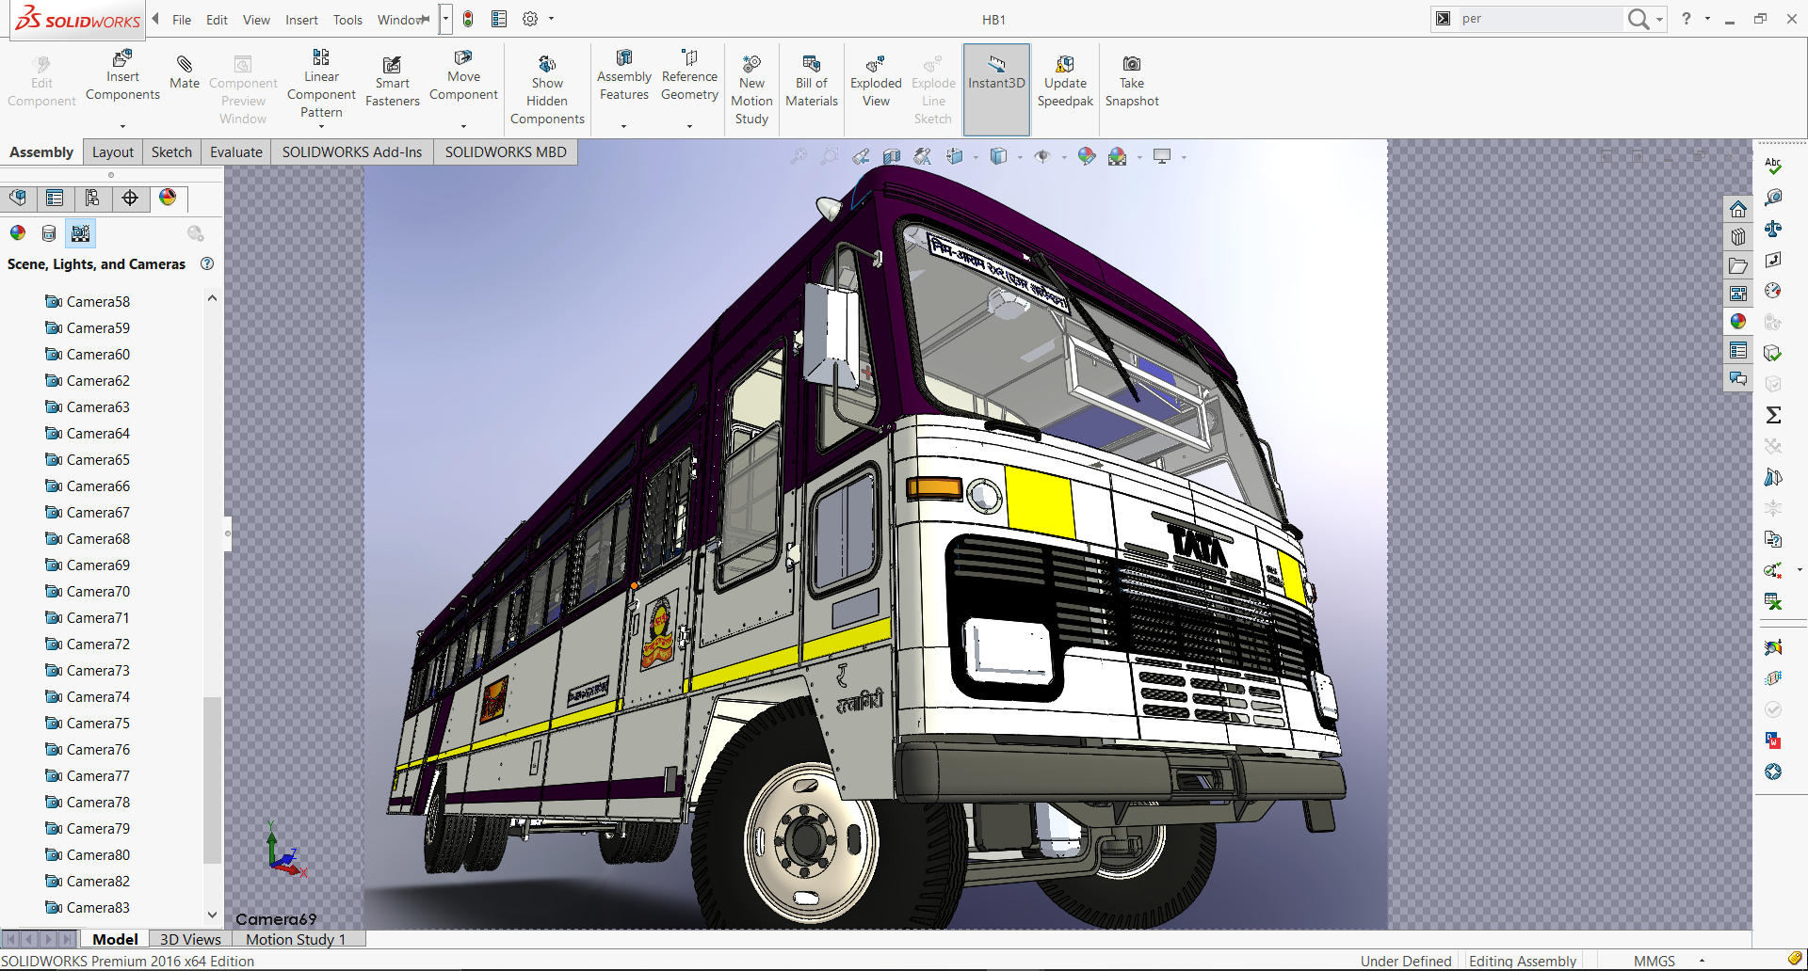Open the SOLIDWORKS Add-Ins tab
Screen dimensions: 1808x971
coord(352,152)
